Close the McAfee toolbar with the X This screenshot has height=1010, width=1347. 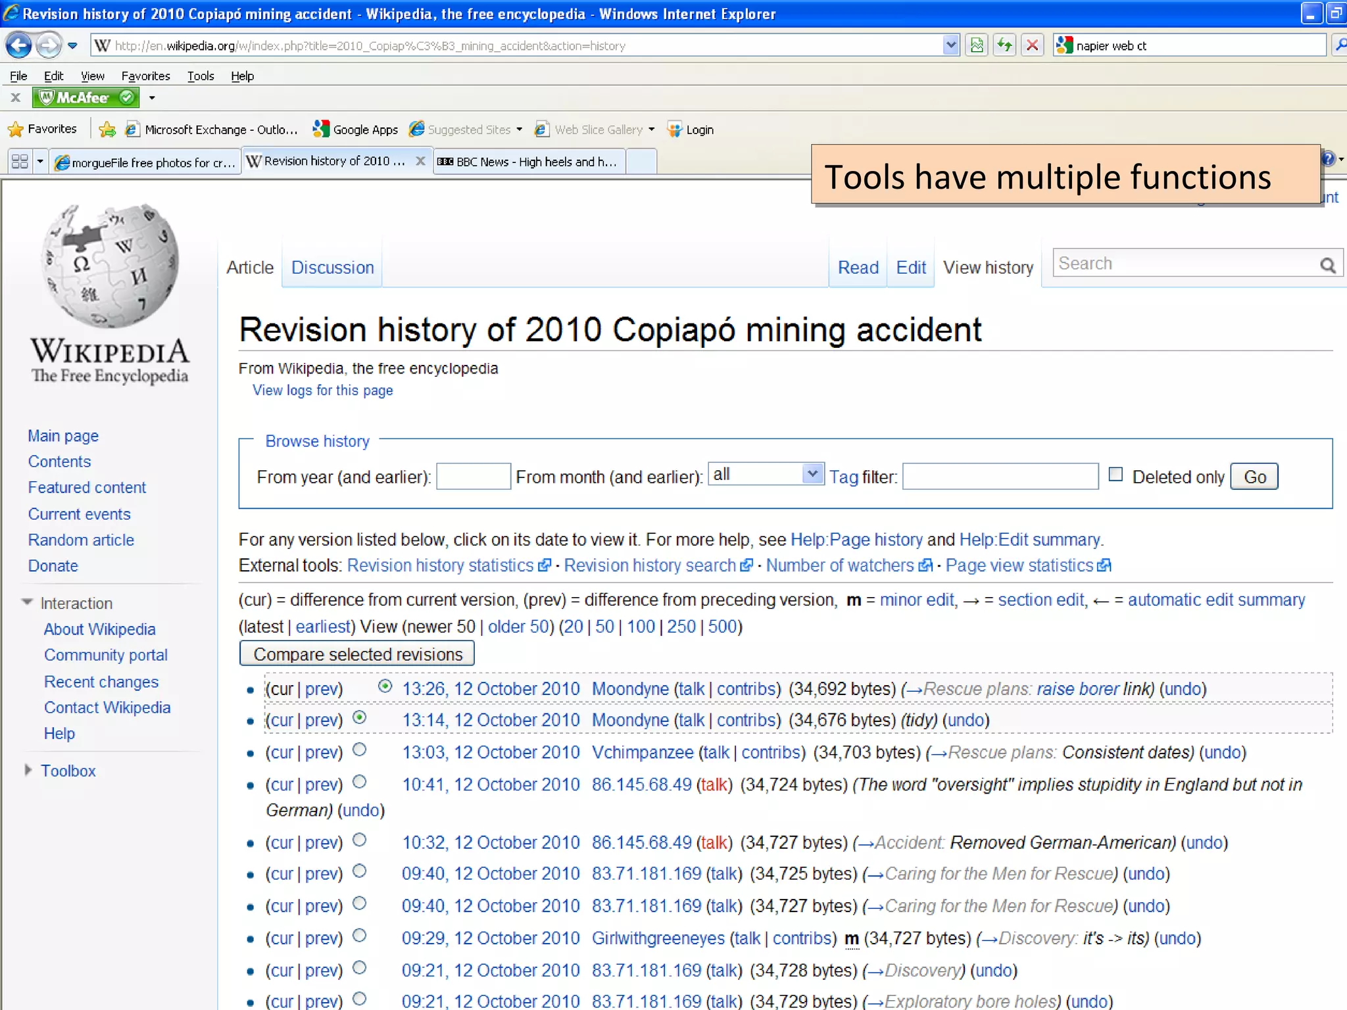tap(16, 98)
